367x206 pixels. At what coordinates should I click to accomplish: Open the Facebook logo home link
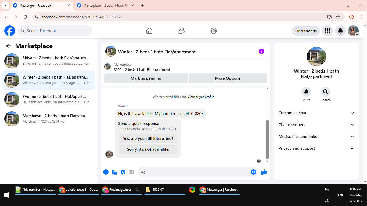click(x=10, y=31)
